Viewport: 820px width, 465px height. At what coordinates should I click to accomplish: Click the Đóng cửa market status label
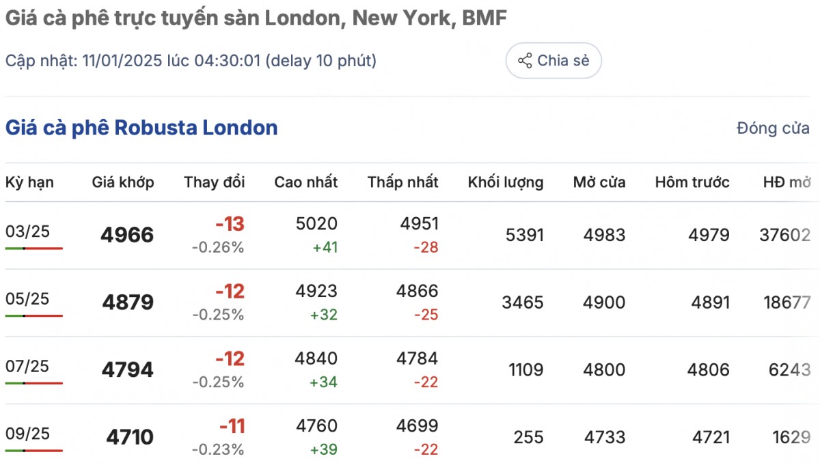pos(773,128)
